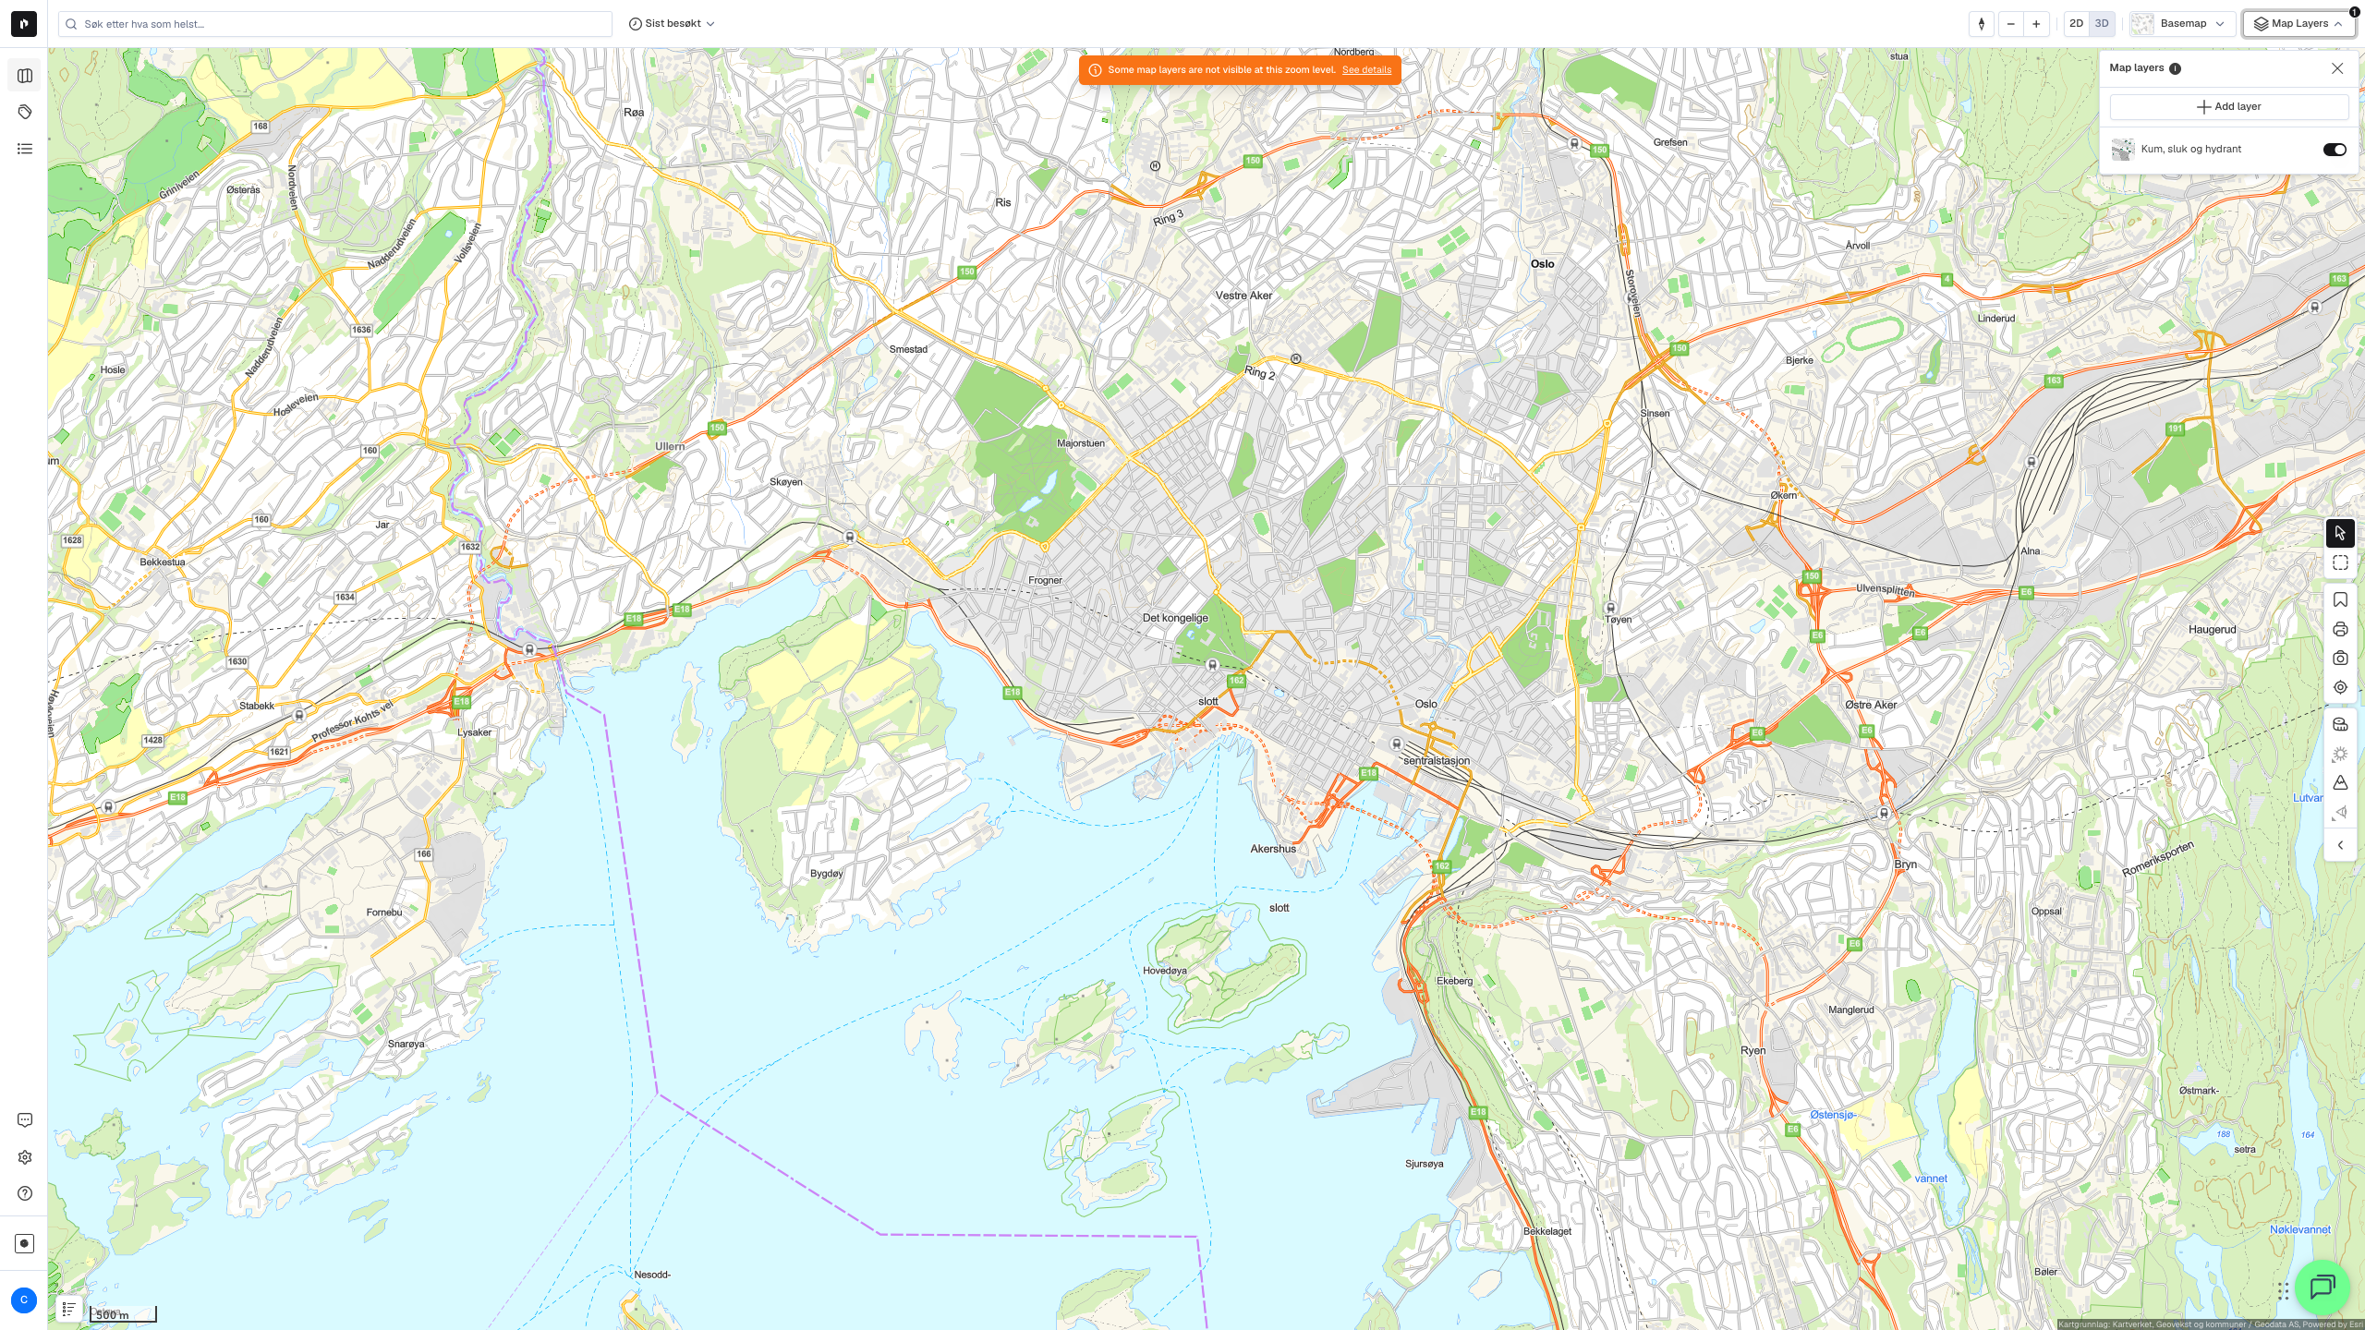This screenshot has height=1330, width=2365.
Task: Click the info icon beside Map layers title
Action: click(x=2175, y=68)
